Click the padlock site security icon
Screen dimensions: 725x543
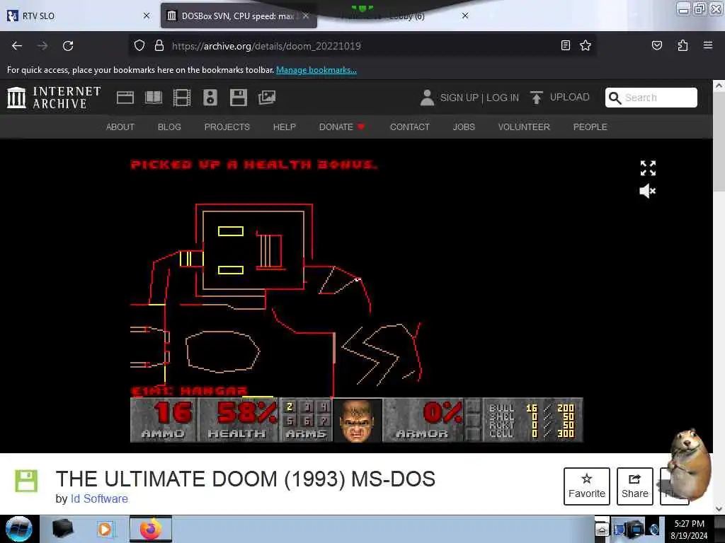click(159, 46)
